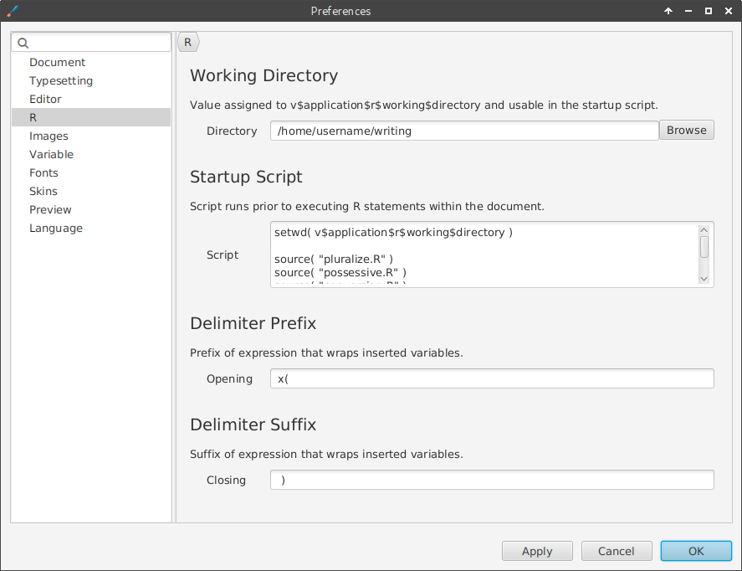Click the Directory path text field

tap(464, 131)
